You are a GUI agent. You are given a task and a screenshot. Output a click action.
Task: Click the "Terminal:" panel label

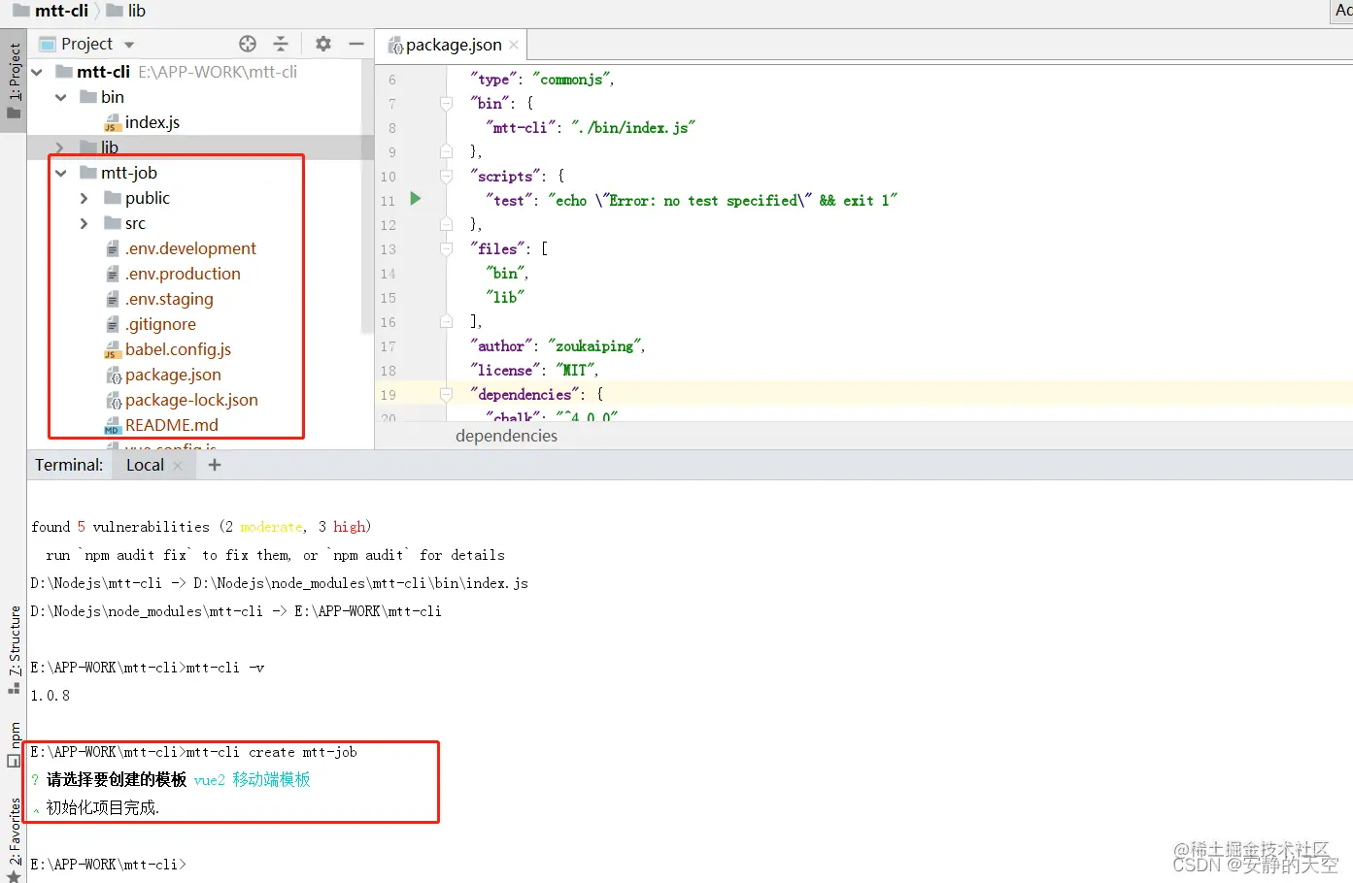(x=69, y=465)
